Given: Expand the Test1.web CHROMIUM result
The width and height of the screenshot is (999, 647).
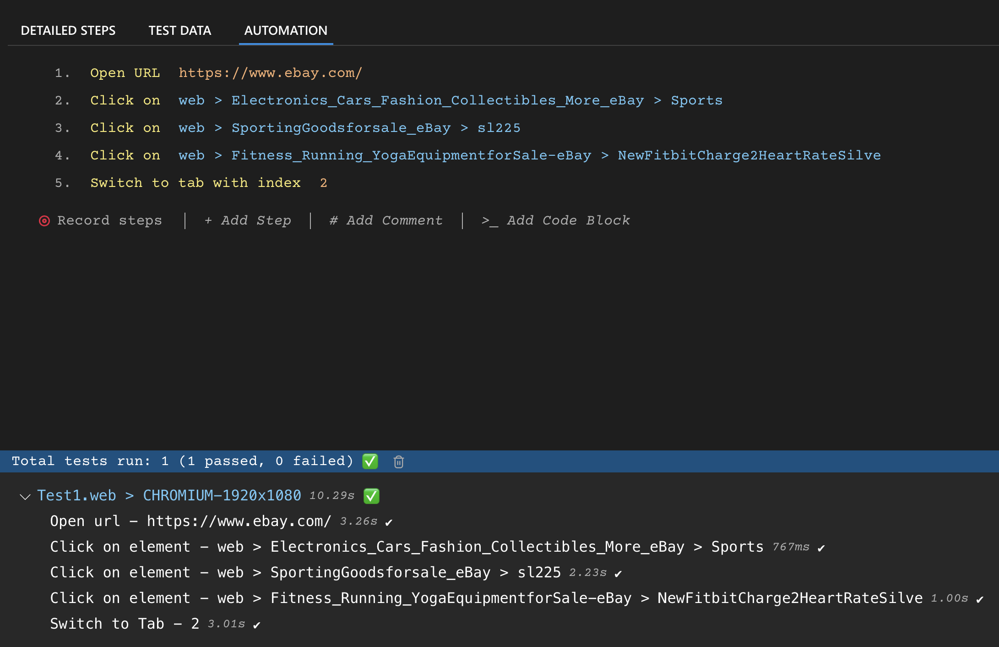Looking at the screenshot, I should pos(26,495).
